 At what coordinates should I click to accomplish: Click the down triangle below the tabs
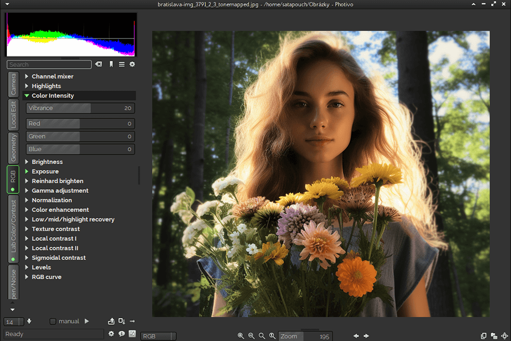pyautogui.click(x=12, y=310)
